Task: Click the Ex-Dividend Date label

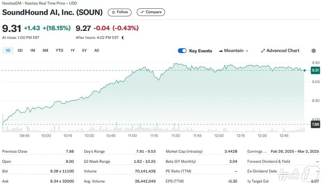Action: (x=262, y=171)
